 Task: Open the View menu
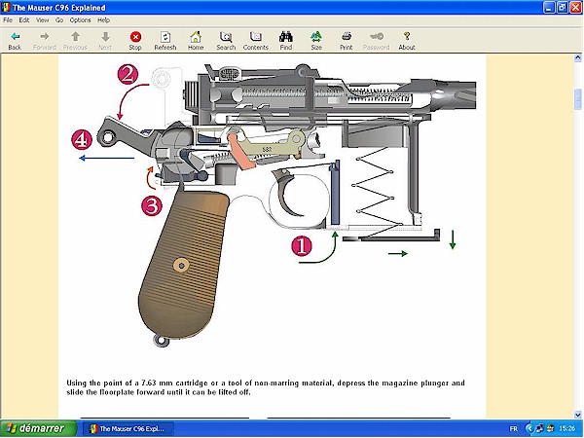point(43,20)
